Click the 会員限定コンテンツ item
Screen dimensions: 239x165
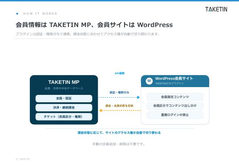click(175, 97)
